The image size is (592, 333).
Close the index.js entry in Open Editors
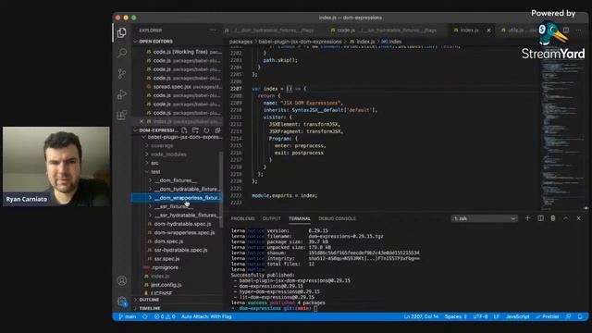pos(142,121)
